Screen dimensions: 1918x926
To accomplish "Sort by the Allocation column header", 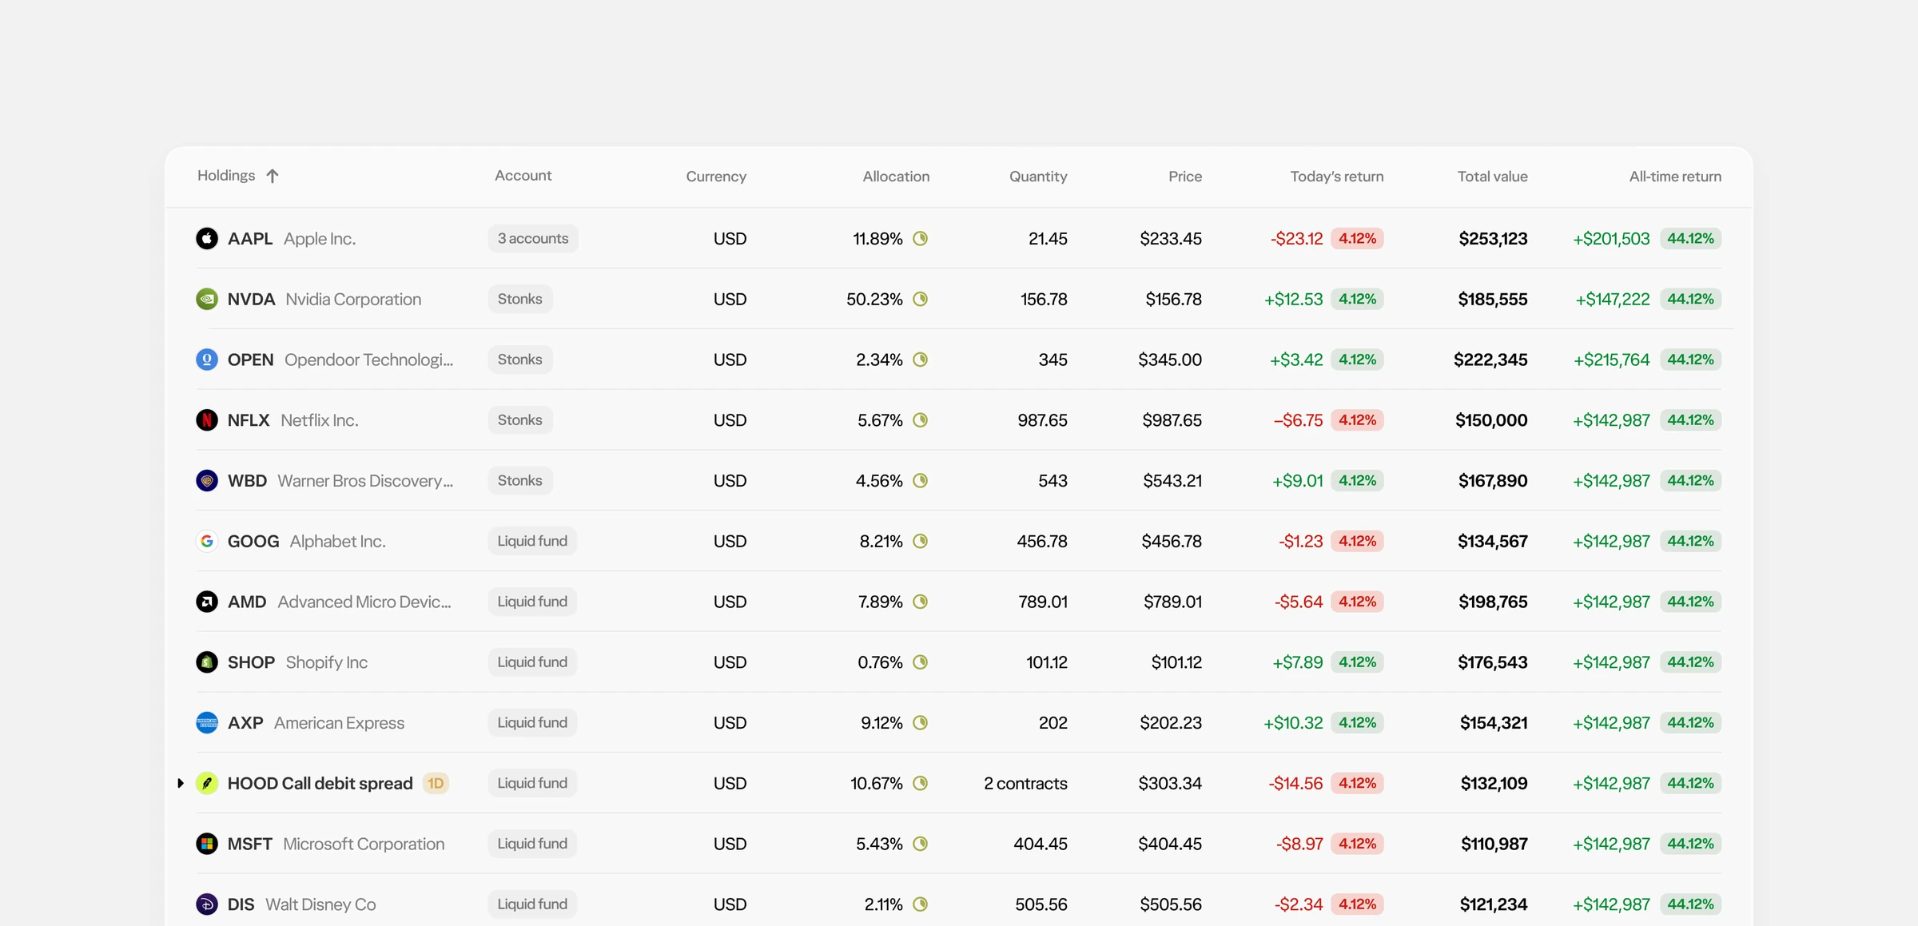I will (x=896, y=177).
